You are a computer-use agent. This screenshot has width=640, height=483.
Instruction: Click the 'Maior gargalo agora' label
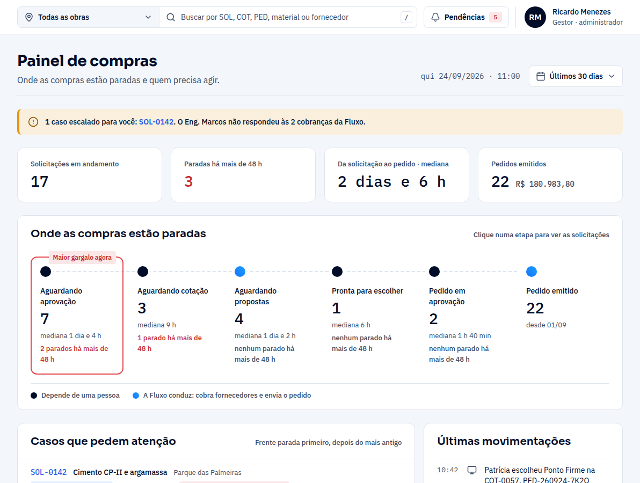(82, 258)
